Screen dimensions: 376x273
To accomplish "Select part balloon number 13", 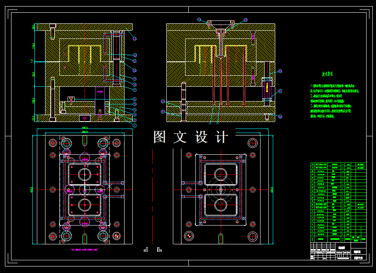I will (x=134, y=38).
